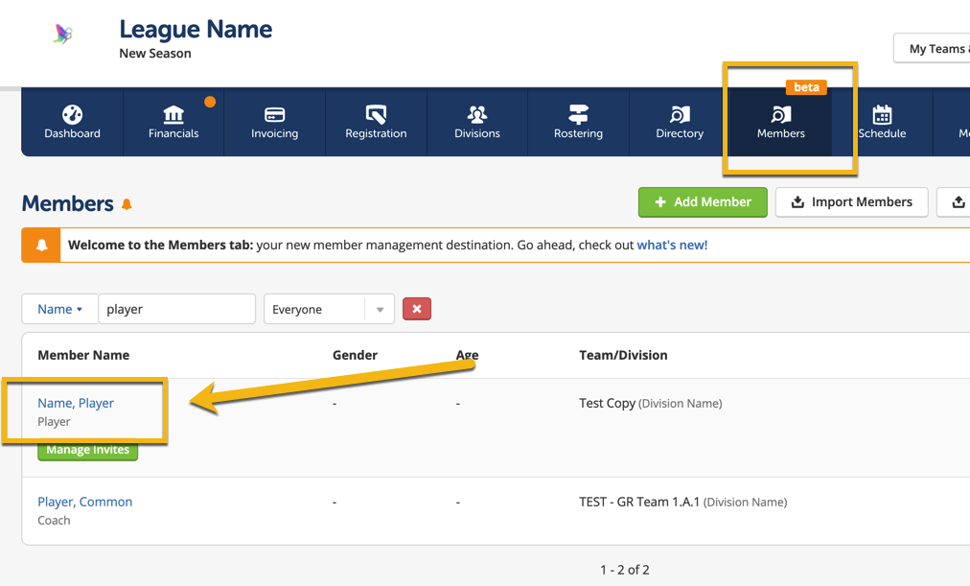The image size is (970, 586).
Task: Click the orange bell beside Members heading
Action: pyautogui.click(x=127, y=204)
